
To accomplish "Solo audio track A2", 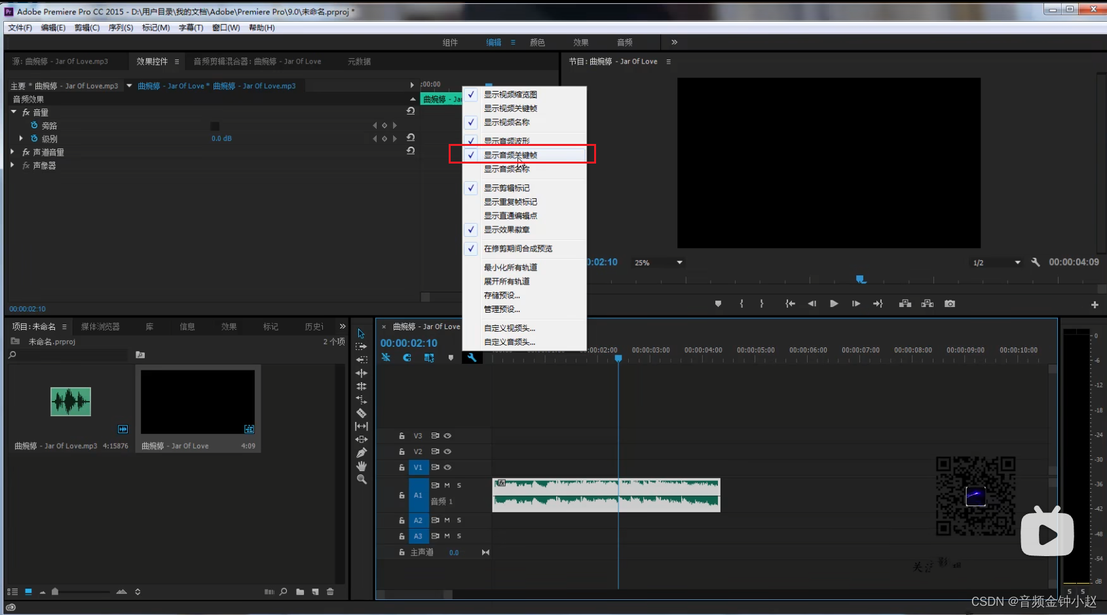I will 459,520.
